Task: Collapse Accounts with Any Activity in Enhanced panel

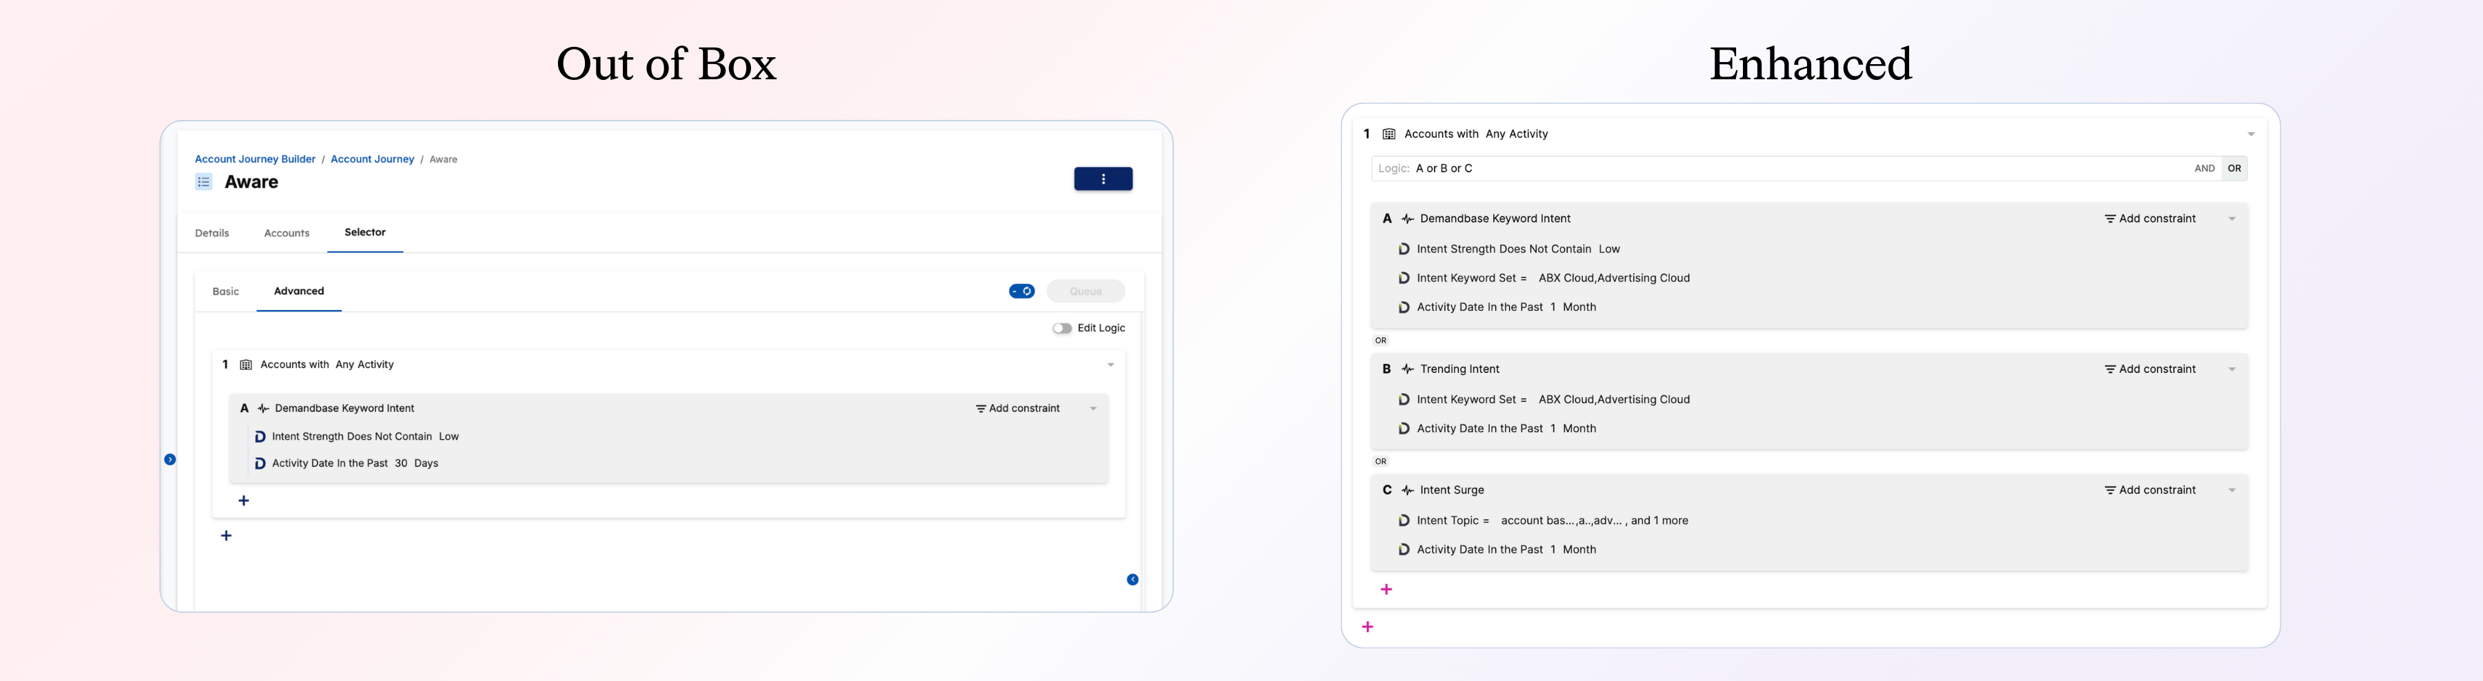Action: tap(2250, 135)
